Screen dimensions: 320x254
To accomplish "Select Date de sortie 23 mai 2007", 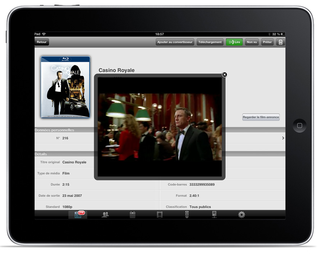I will [x=72, y=196].
